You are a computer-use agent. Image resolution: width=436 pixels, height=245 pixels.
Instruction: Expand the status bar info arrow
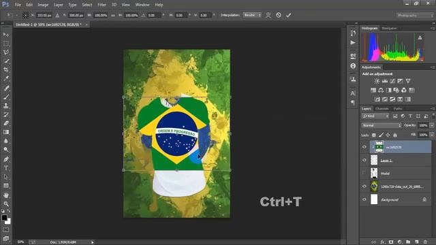point(93,242)
